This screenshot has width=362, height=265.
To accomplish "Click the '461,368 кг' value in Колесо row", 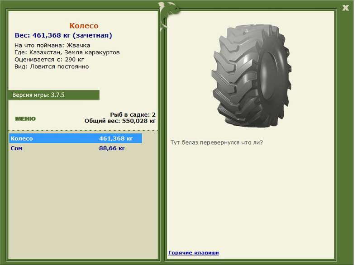I will [x=116, y=138].
